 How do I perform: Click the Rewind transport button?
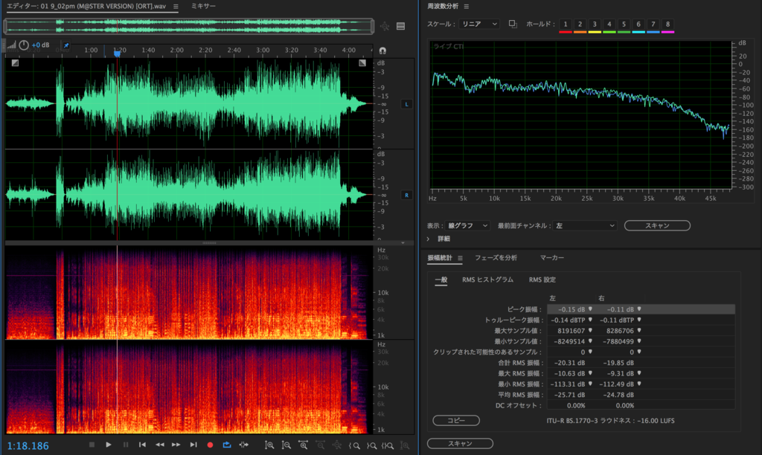pos(159,445)
